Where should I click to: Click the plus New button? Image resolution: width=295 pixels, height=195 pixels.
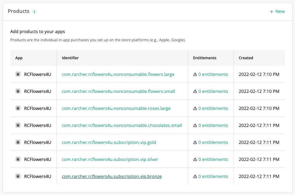(277, 11)
